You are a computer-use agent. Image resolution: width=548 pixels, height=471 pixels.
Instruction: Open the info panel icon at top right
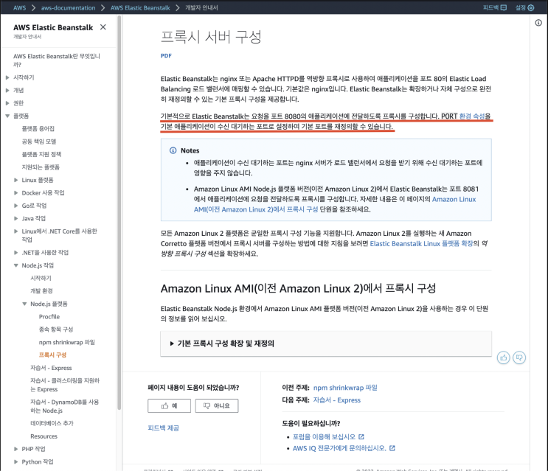click(x=538, y=23)
